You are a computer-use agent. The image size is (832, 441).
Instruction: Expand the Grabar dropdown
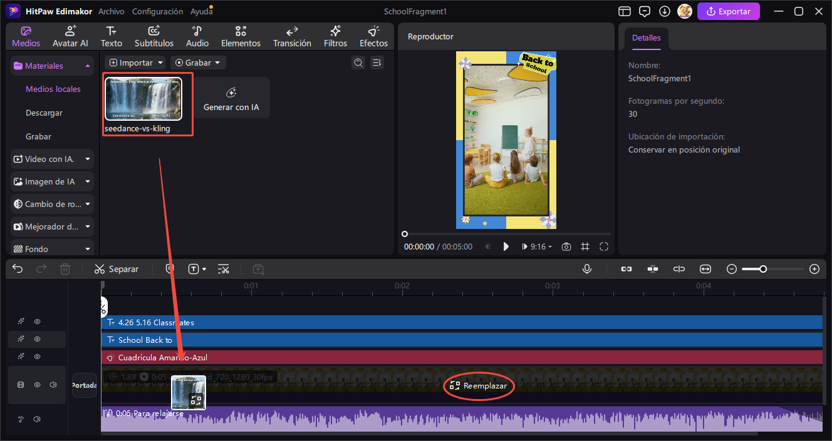click(198, 63)
